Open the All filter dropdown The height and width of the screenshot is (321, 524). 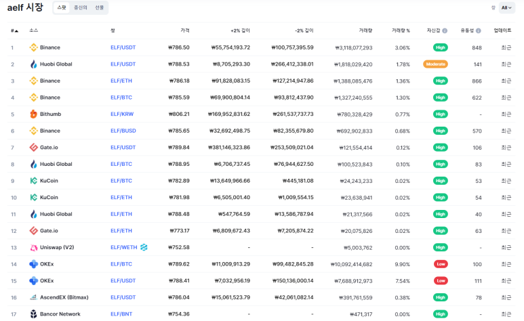(x=506, y=7)
